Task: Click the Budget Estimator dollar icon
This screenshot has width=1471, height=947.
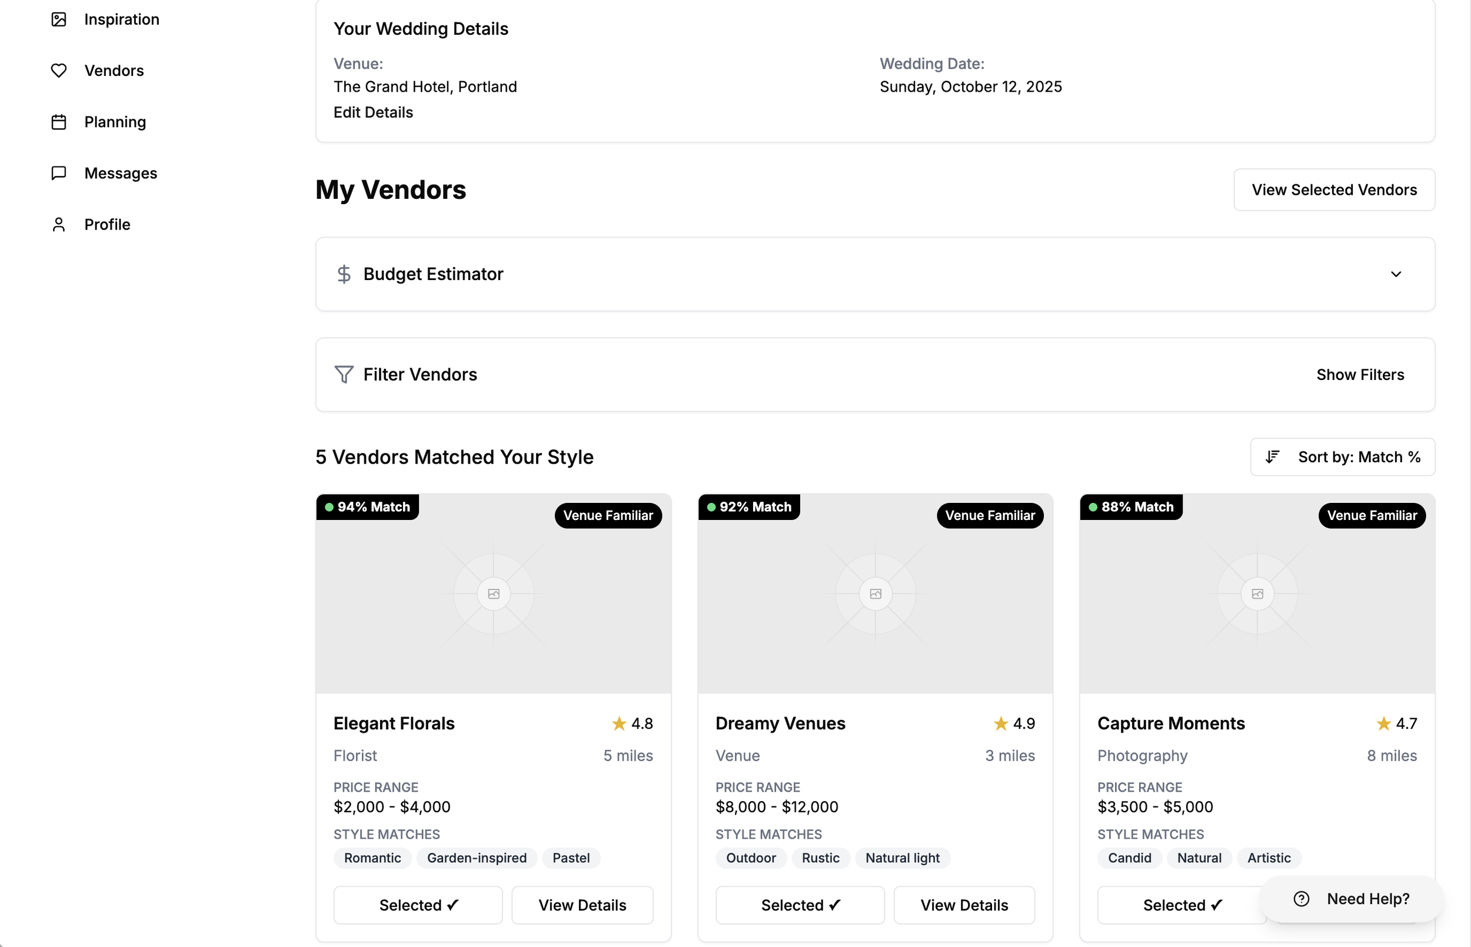Action: (344, 274)
